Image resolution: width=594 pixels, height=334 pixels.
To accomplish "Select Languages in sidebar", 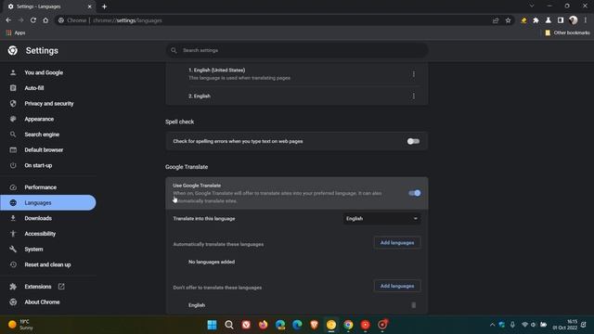I will pos(47,202).
